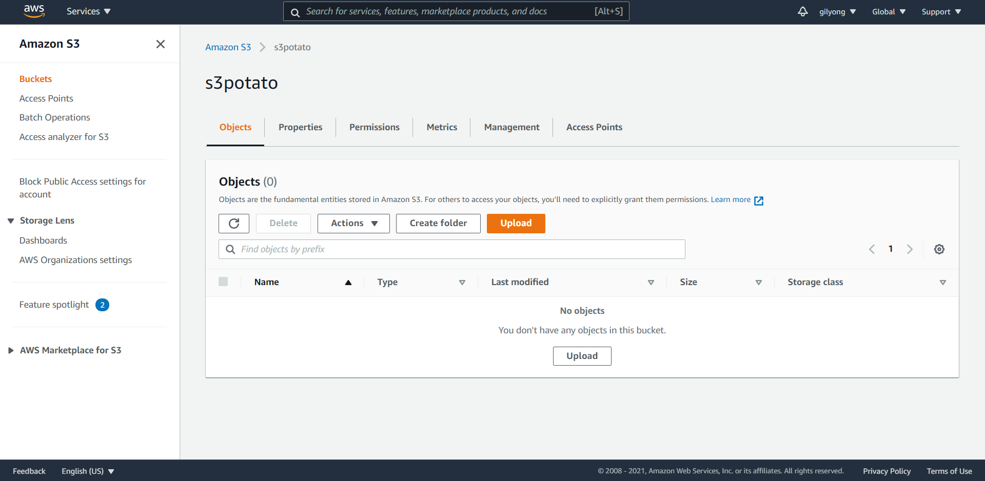985x481 pixels.
Task: Open the Support dropdown menu
Action: coord(941,12)
